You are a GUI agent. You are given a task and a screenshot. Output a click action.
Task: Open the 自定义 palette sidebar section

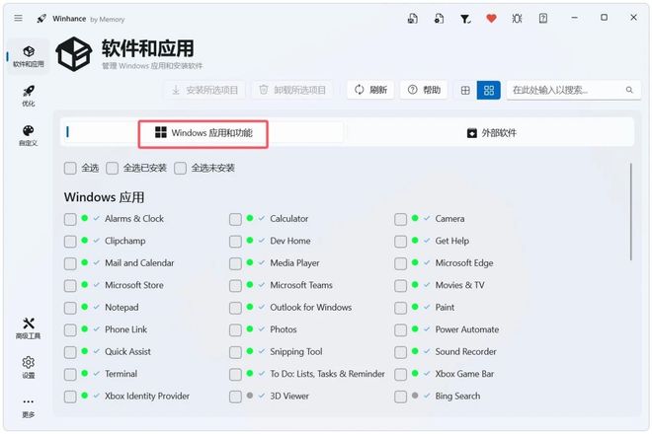coord(29,135)
